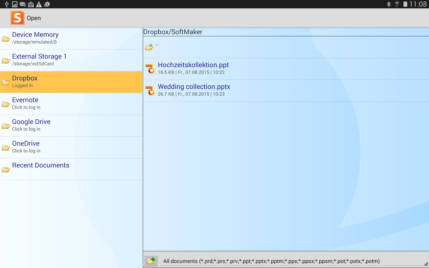429x268 pixels.
Task: Tap the Wi-Fi status icon
Action: pos(397,4)
